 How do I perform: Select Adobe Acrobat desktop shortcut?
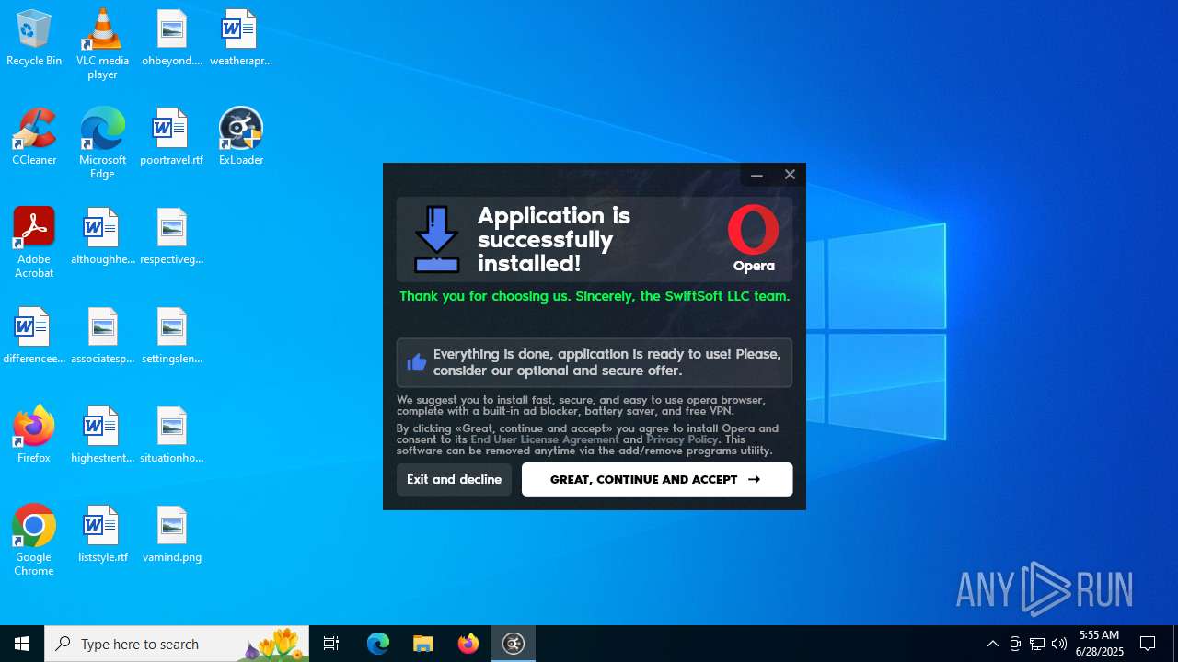tap(34, 243)
